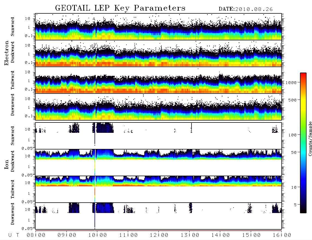Click the Electron group axis label
Image resolution: width=312 pixels, height=240 pixels.
[6, 53]
